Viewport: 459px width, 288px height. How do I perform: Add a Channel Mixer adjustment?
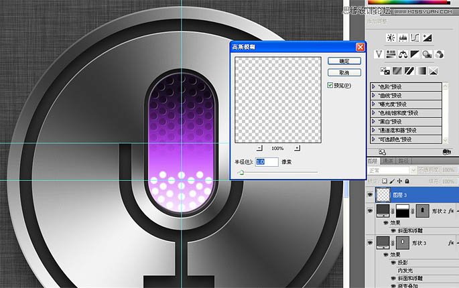[x=440, y=54]
